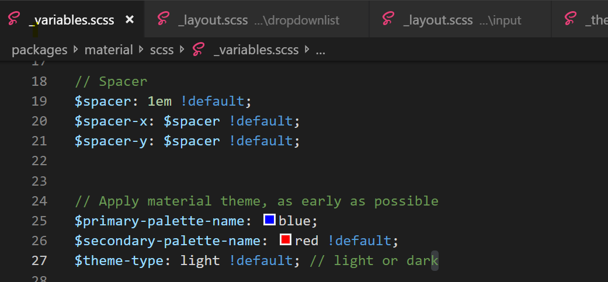Screen dimensions: 608x282
Task: Click the Sass icon in the breadcrumb
Action: click(199, 50)
